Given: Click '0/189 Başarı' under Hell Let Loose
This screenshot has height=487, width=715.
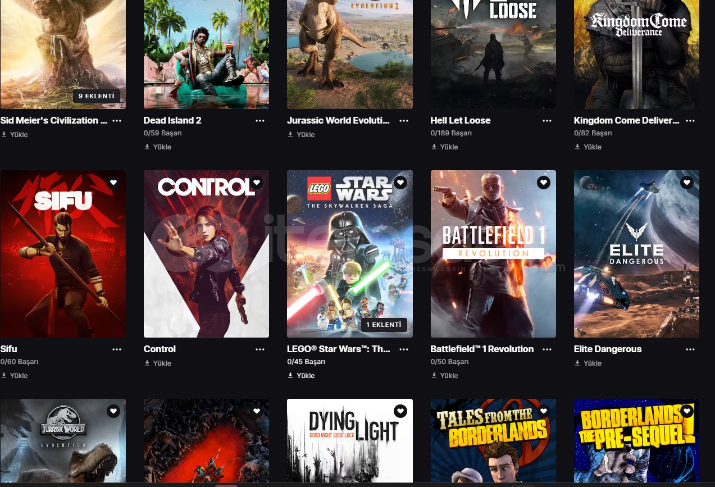Looking at the screenshot, I should (452, 133).
